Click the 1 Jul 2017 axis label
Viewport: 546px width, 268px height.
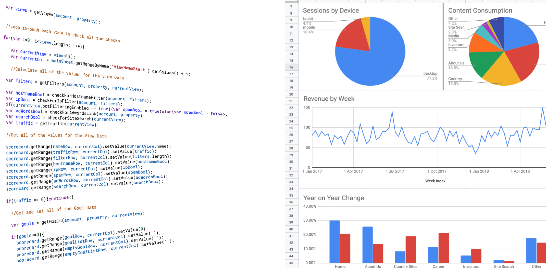coord(395,171)
